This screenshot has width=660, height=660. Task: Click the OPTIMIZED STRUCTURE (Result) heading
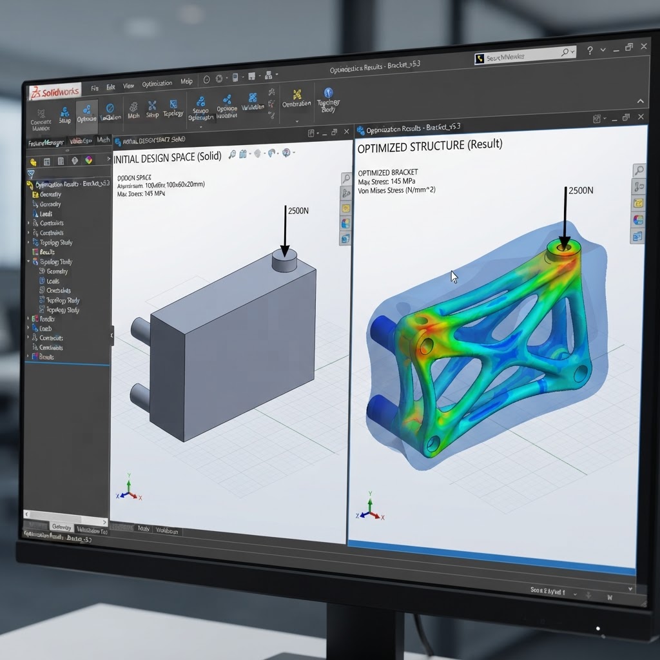coord(430,146)
